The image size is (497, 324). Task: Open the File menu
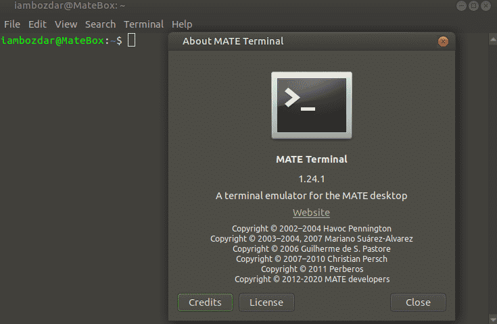(x=12, y=24)
